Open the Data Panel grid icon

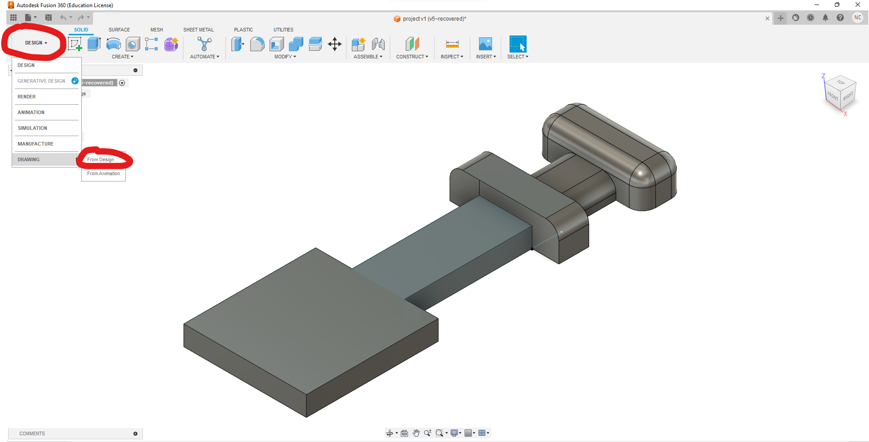tap(13, 18)
